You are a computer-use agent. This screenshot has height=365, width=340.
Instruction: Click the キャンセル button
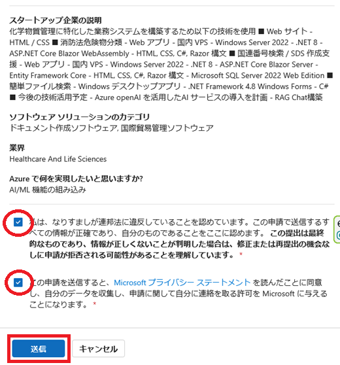pyautogui.click(x=98, y=349)
